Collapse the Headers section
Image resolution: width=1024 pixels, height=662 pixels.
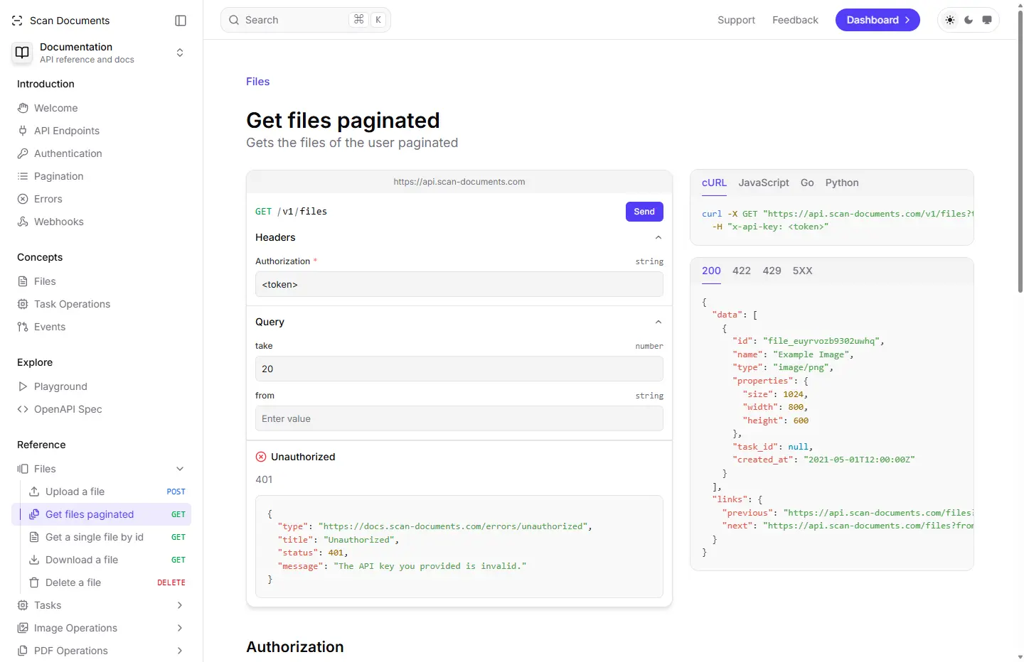click(658, 237)
